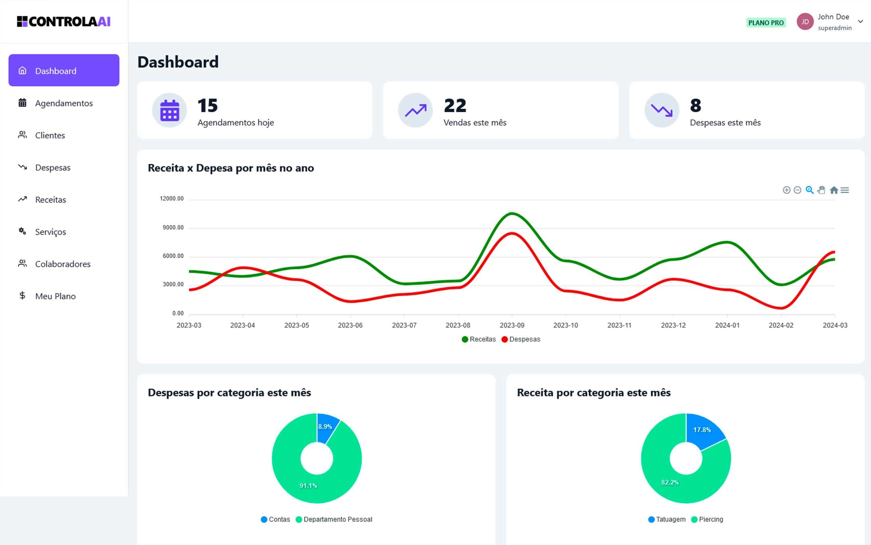Click the chart zoom in plus icon
Viewport: 871px width, 545px height.
point(786,190)
